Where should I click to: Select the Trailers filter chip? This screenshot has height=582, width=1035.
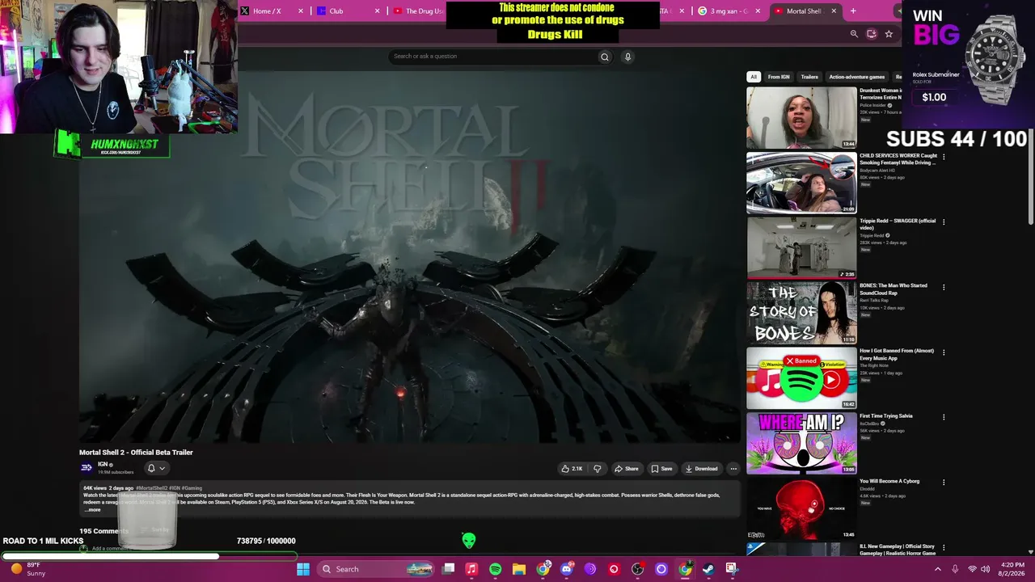(x=809, y=77)
